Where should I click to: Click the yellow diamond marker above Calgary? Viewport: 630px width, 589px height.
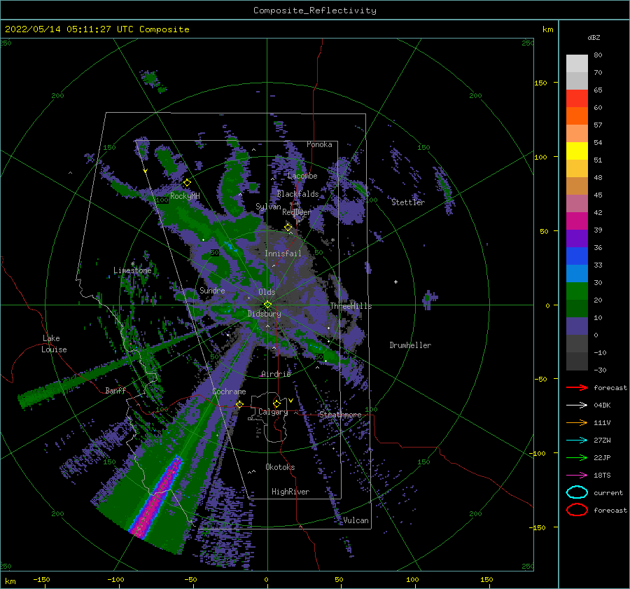coord(276,403)
